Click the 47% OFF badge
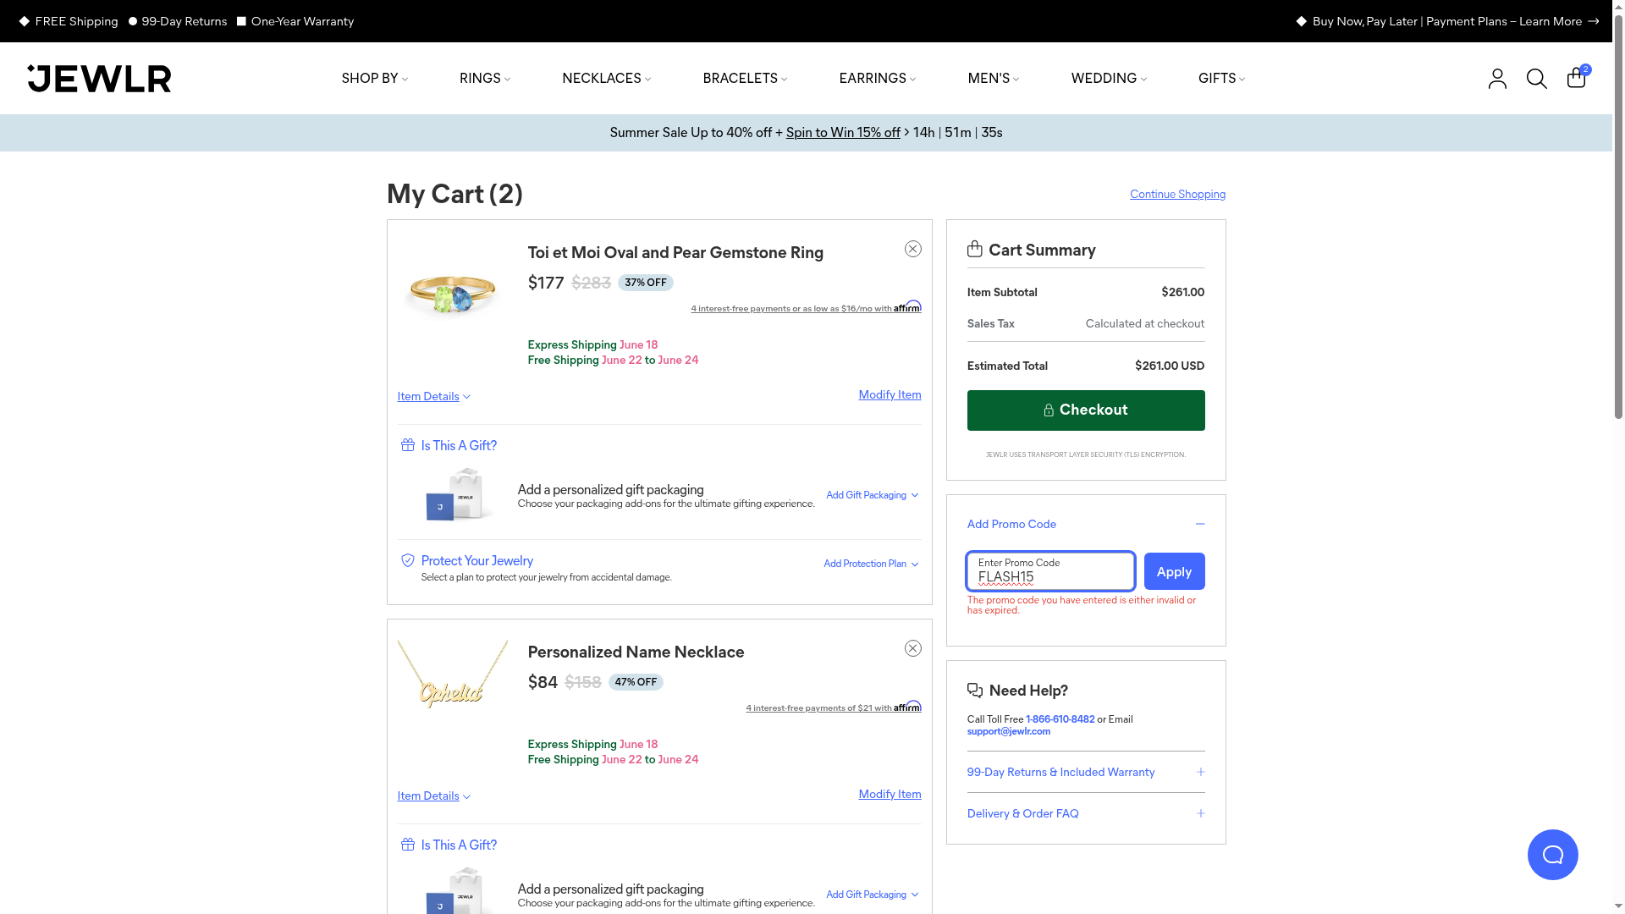This screenshot has height=914, width=1625. (636, 682)
